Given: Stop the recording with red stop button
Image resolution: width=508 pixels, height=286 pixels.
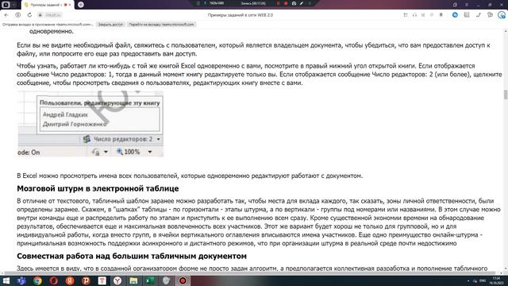Looking at the screenshot, I should coord(286,3).
